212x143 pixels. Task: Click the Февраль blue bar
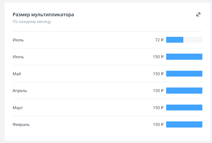(x=184, y=124)
